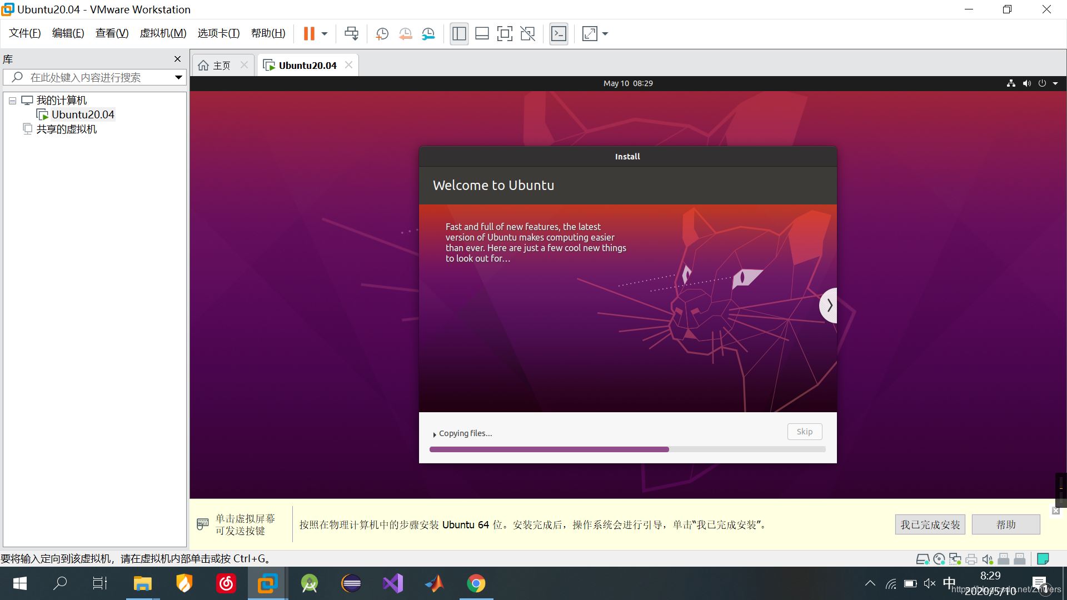Expand the stretch guest dropdown arrow
Screen dimensions: 1067x600
click(x=605, y=34)
